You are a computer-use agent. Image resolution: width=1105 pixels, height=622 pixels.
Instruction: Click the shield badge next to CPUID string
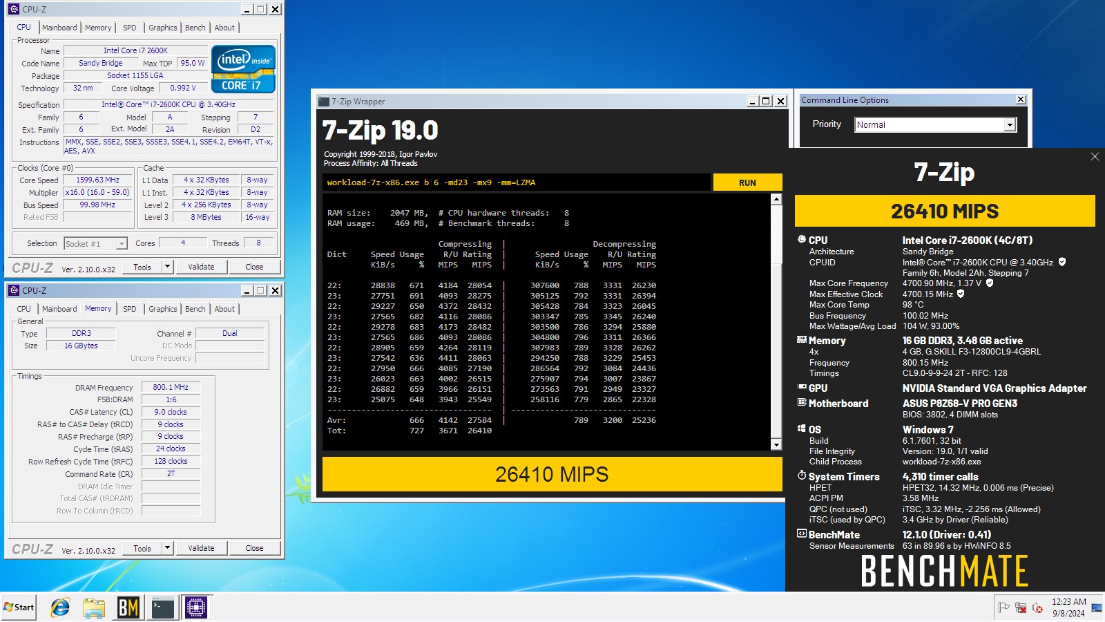point(1062,262)
